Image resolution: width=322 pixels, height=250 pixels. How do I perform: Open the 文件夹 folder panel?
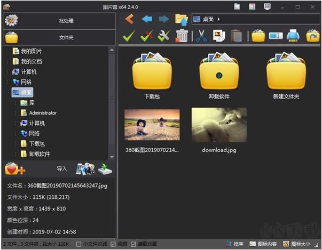pyautogui.click(x=59, y=37)
